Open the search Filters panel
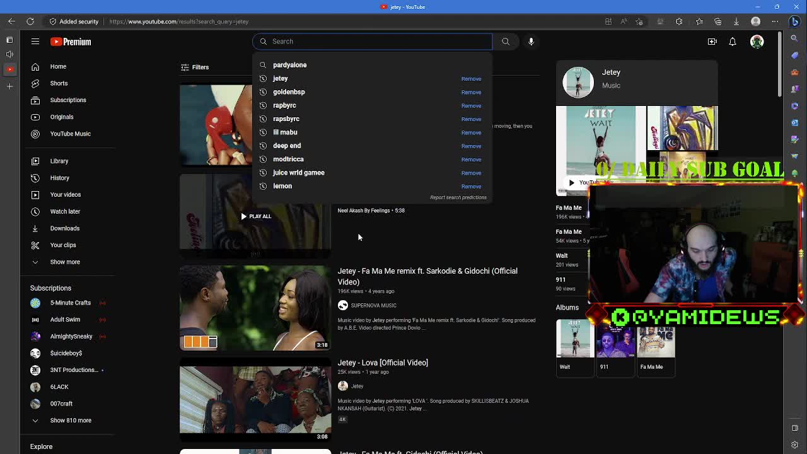Screen dimensions: 807x454 194,67
